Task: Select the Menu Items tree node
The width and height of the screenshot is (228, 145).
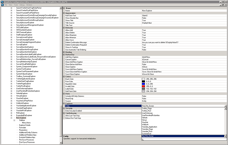Action: [x=26, y=123]
